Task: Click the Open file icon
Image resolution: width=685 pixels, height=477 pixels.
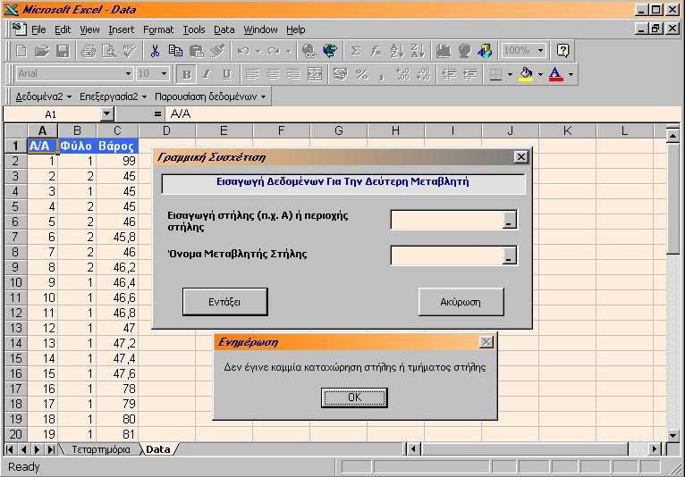Action: 42,51
